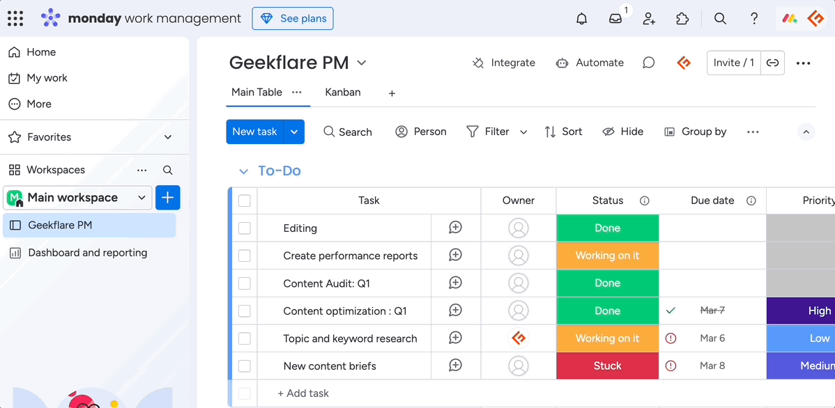Open the inbox tray icon
The height and width of the screenshot is (408, 835).
[x=615, y=19]
